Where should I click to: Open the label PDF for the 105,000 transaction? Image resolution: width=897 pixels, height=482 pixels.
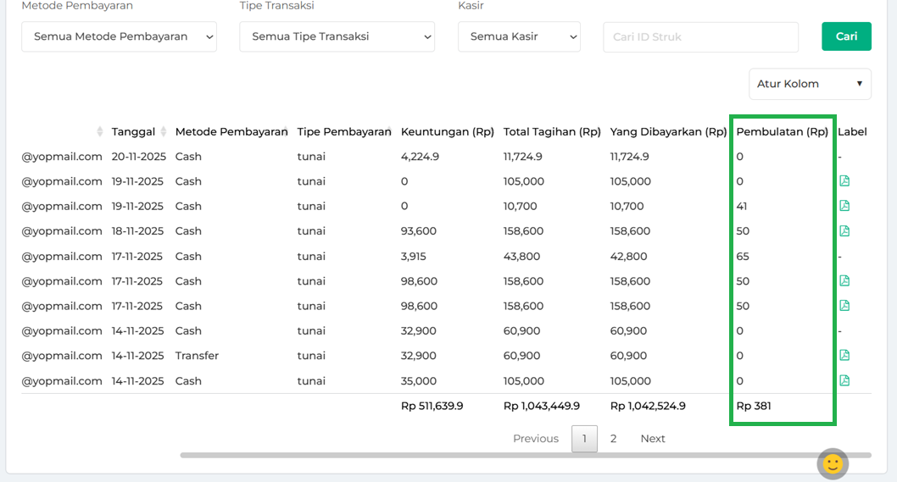click(x=844, y=181)
